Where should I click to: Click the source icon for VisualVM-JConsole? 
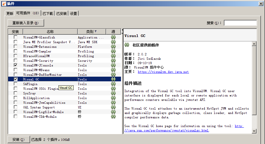point(113,65)
